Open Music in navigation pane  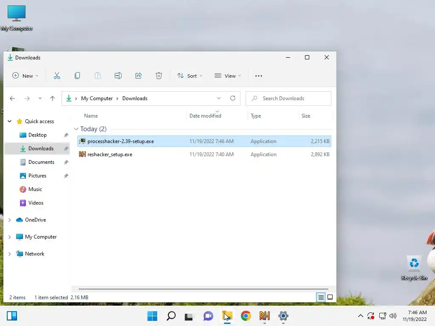pos(35,189)
